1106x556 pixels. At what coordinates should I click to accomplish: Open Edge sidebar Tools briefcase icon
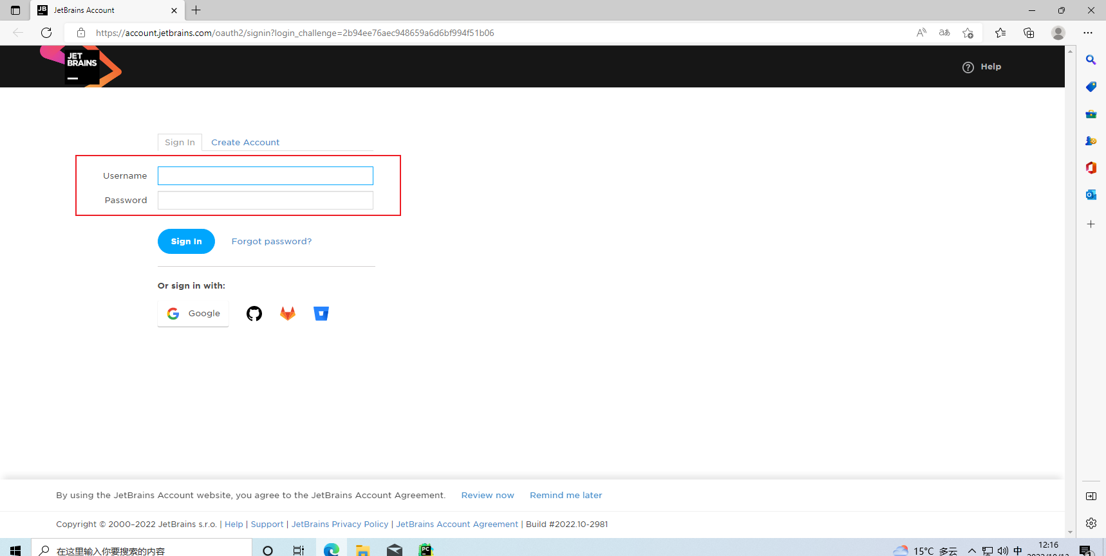1091,114
